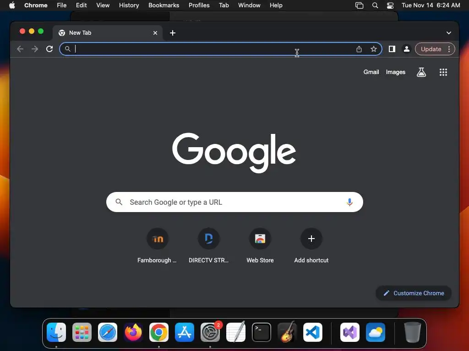Viewport: 469px width, 351px height.
Task: Open the Images link
Action: [395, 72]
